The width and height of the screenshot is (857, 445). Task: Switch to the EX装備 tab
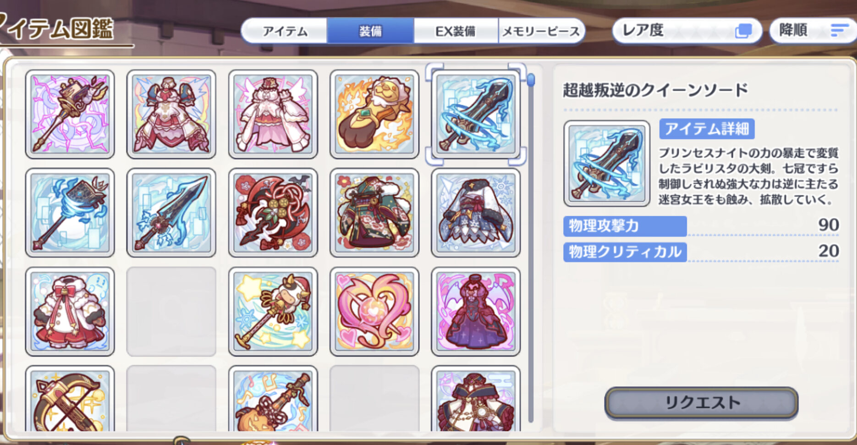click(456, 31)
